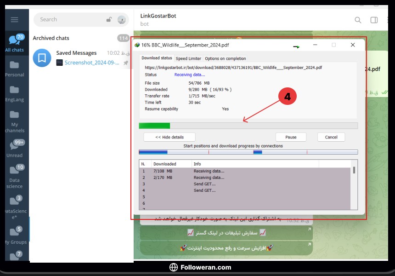Click the search icon in chat header

click(358, 20)
